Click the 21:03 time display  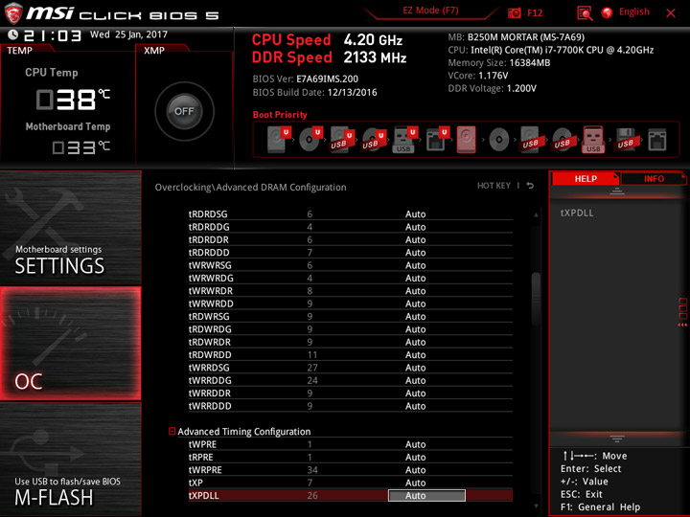53,35
